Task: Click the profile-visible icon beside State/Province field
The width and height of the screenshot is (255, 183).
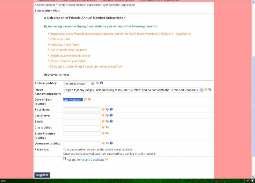Action: [107, 133]
